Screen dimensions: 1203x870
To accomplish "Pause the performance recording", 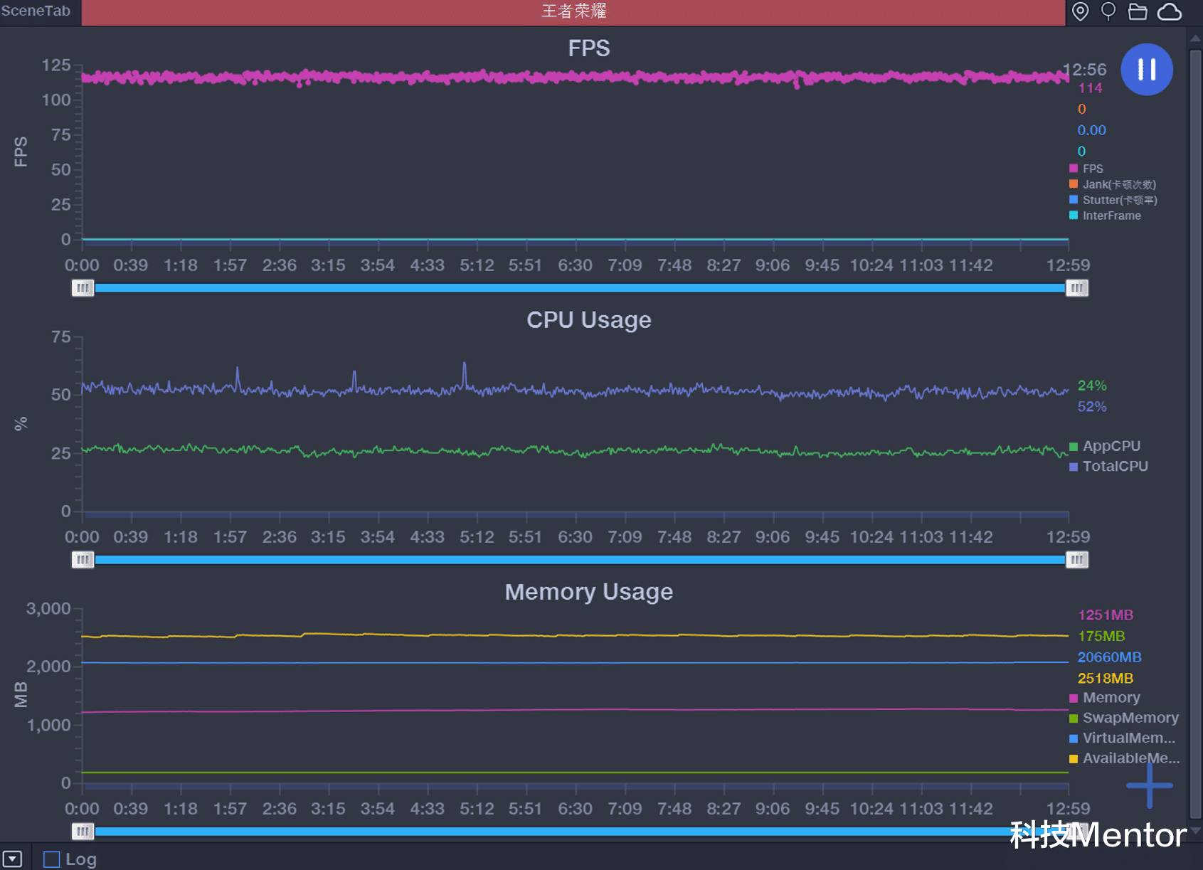I will coord(1146,69).
